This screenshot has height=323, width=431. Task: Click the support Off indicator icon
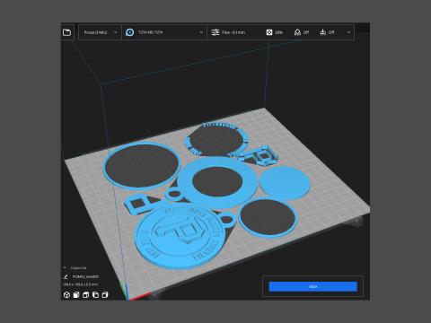point(297,32)
